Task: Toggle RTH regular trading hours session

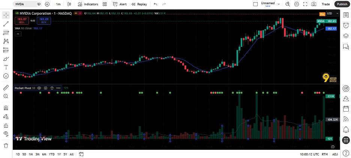Action: click(x=325, y=154)
